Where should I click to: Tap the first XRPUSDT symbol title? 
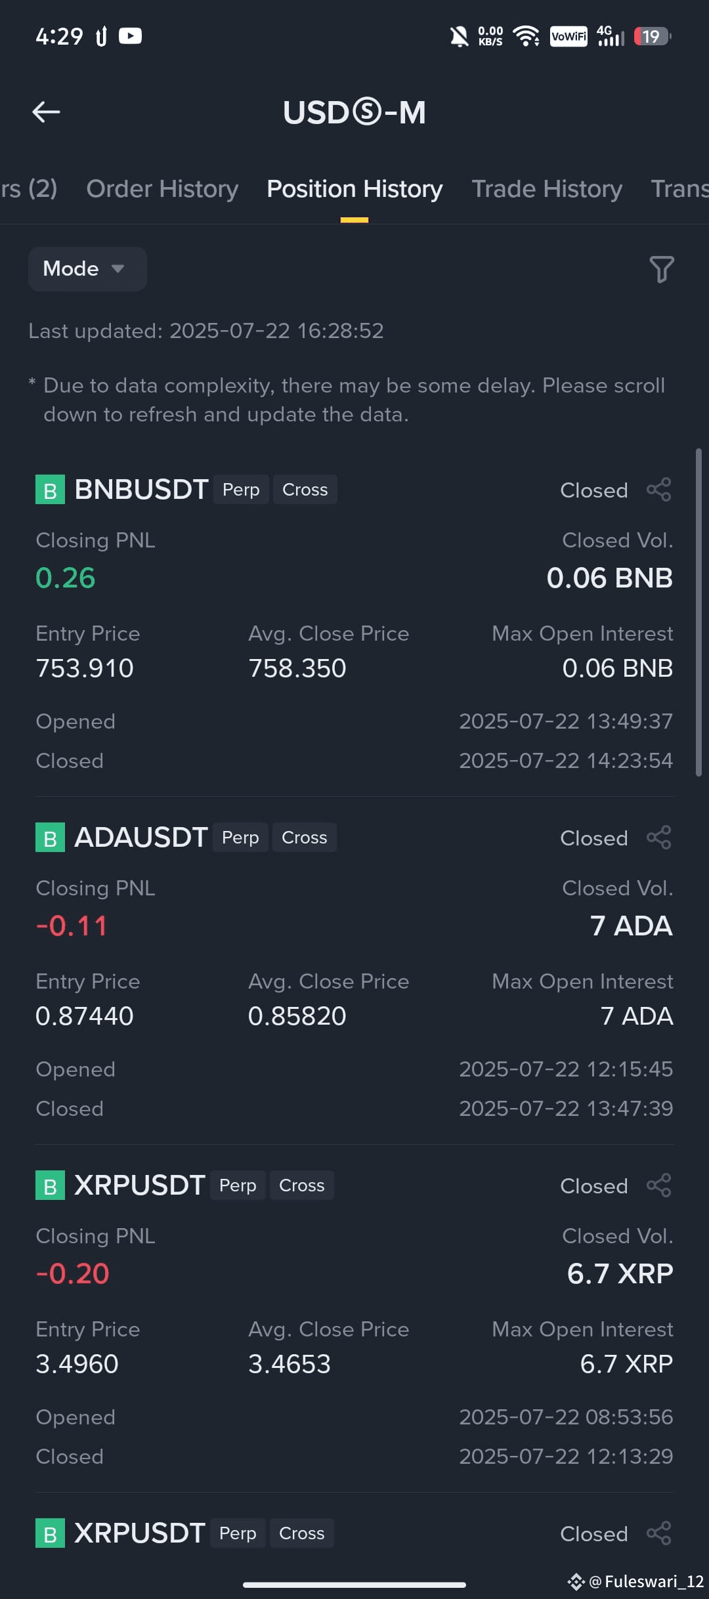[x=140, y=1185]
